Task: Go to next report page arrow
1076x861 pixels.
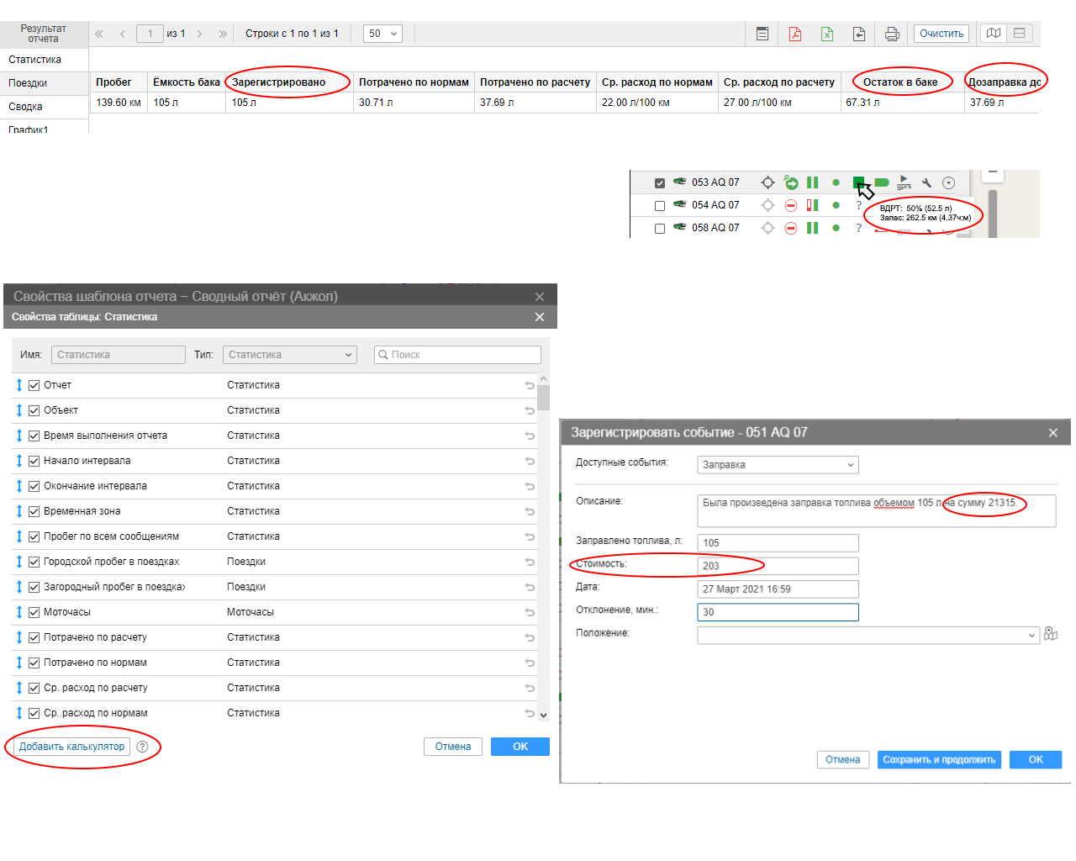Action: coord(199,34)
